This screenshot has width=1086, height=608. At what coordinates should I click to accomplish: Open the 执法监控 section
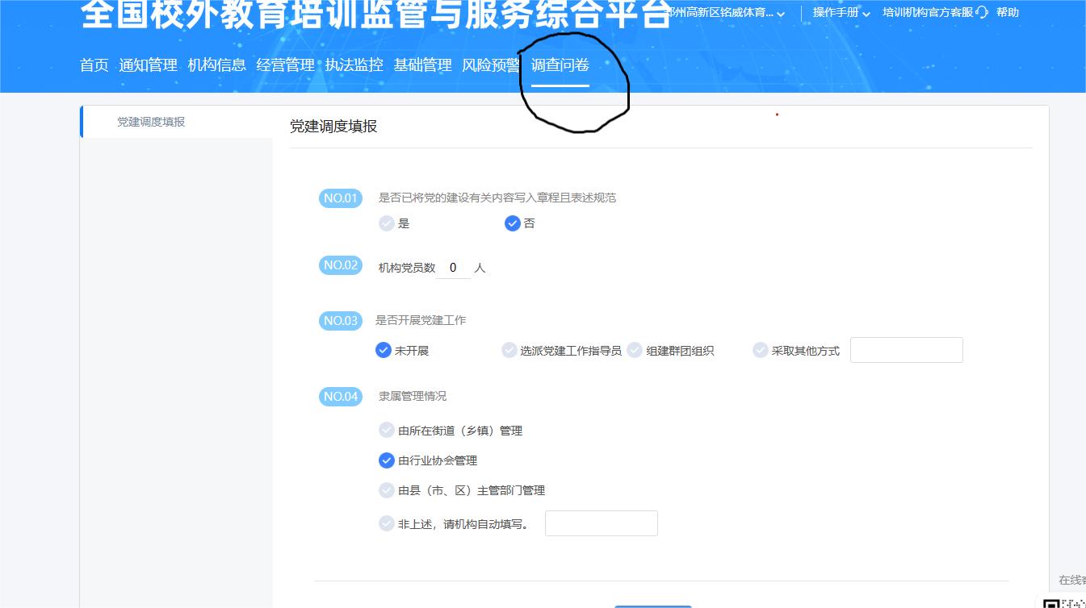pos(354,65)
